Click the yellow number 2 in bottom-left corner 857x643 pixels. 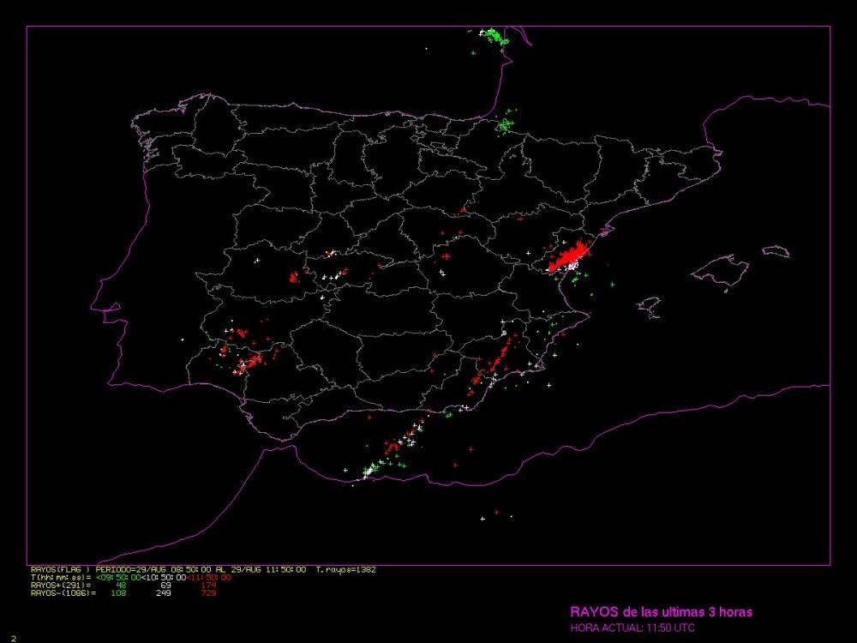pyautogui.click(x=14, y=638)
